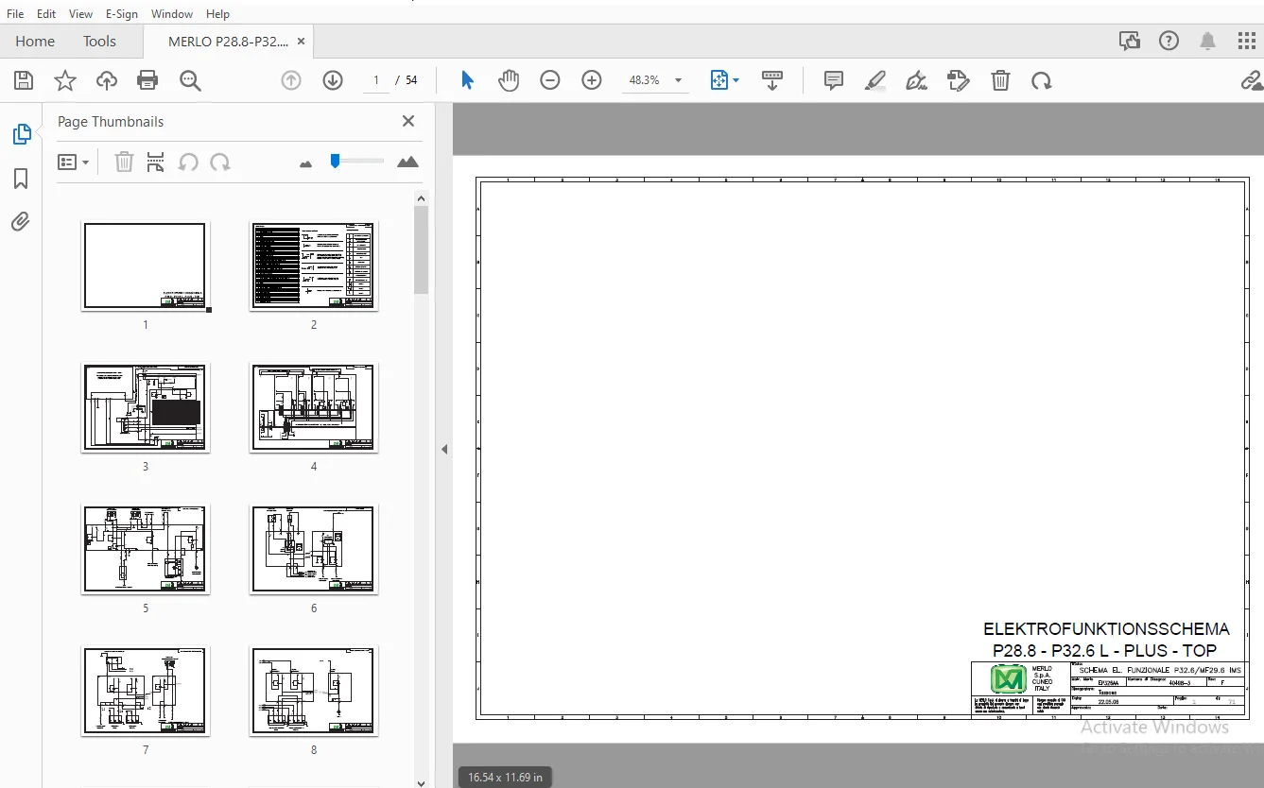This screenshot has height=788, width=1264.
Task: Show notifications bell
Action: tap(1208, 41)
